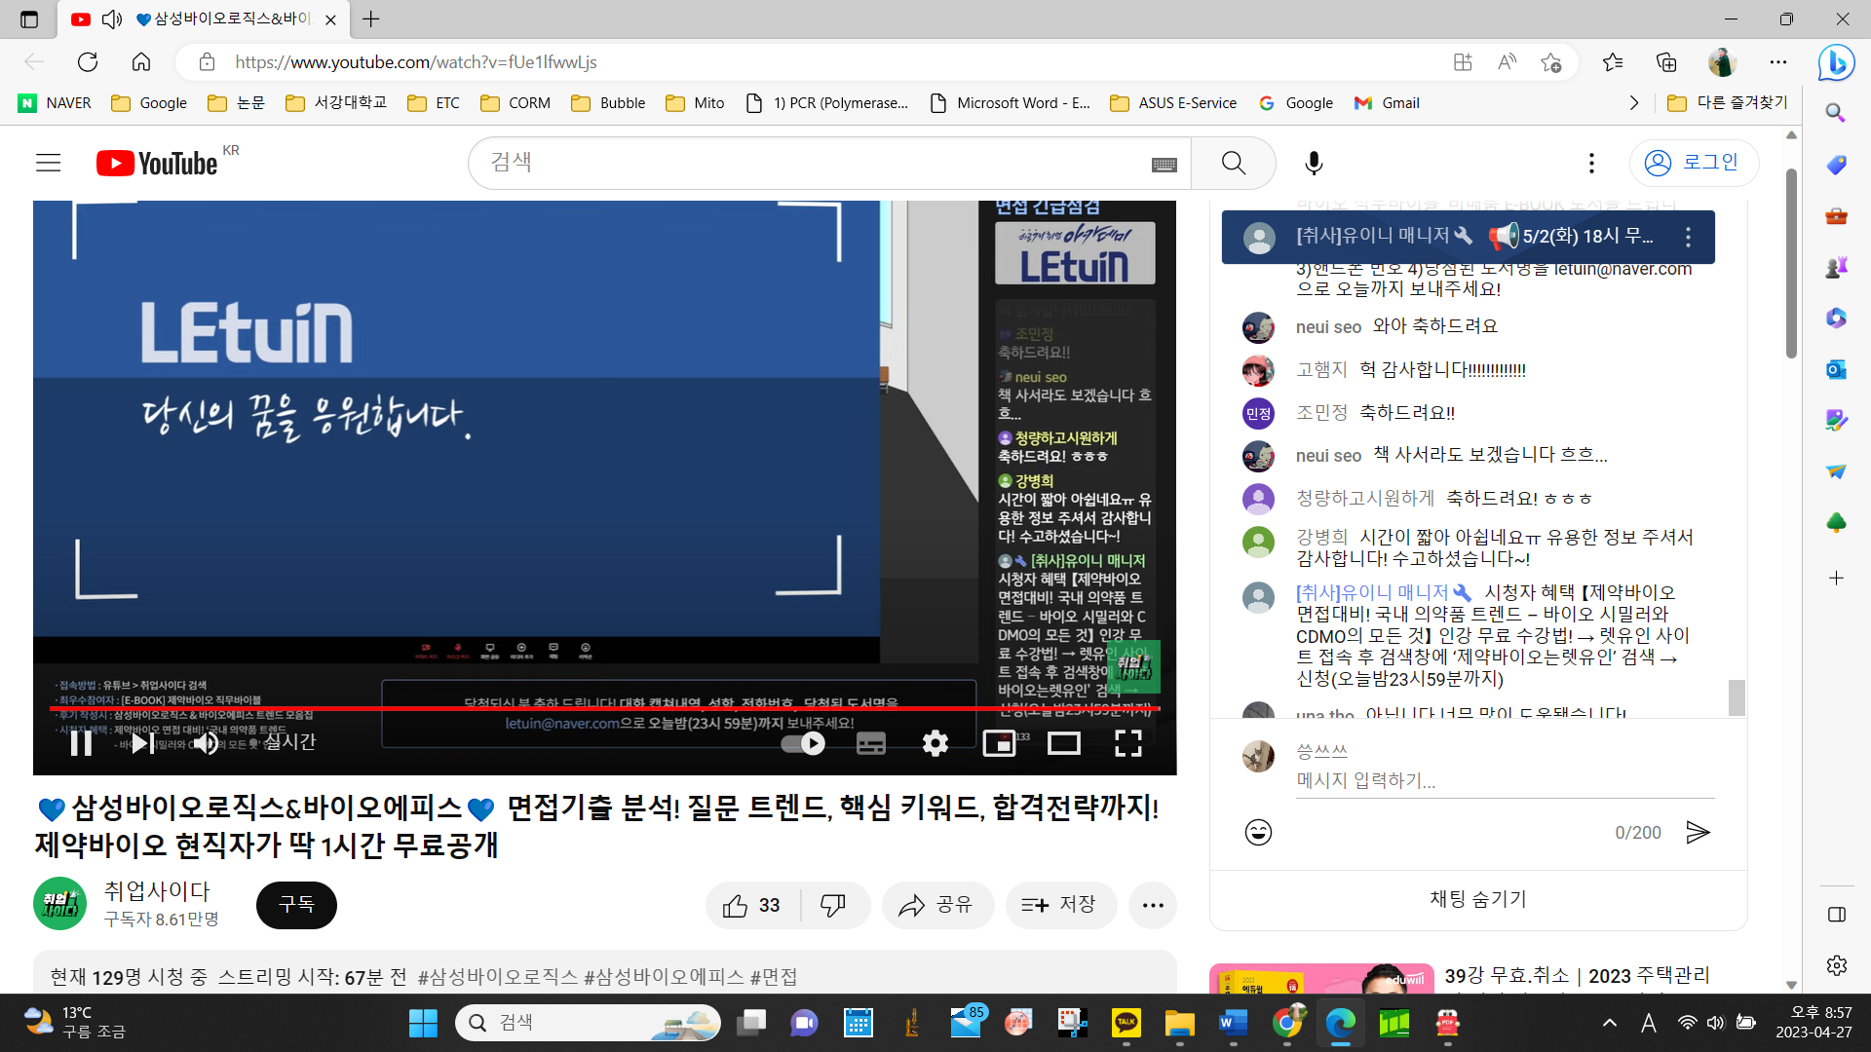This screenshot has height=1052, width=1871.
Task: Open the video settings gear
Action: pyautogui.click(x=935, y=743)
